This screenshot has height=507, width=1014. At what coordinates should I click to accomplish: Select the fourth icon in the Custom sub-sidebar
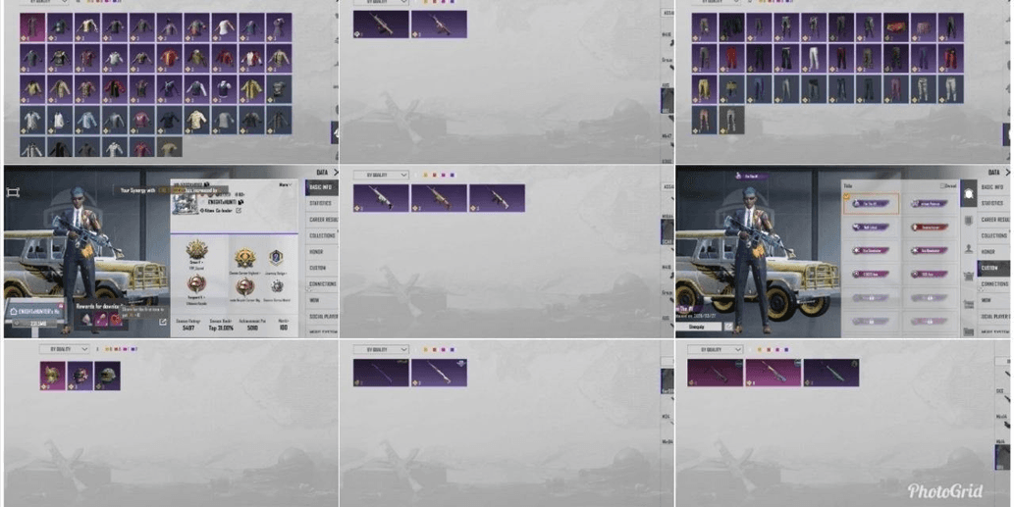pyautogui.click(x=969, y=277)
